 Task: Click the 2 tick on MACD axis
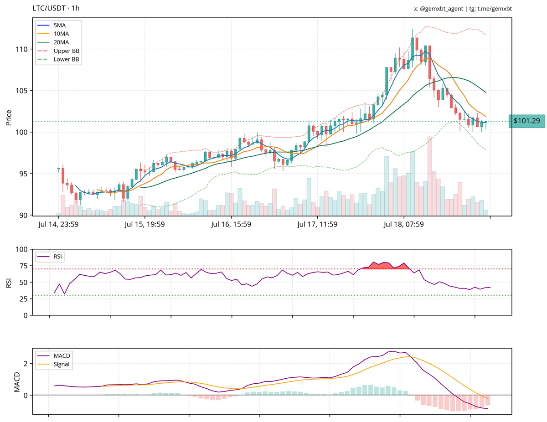click(x=27, y=364)
